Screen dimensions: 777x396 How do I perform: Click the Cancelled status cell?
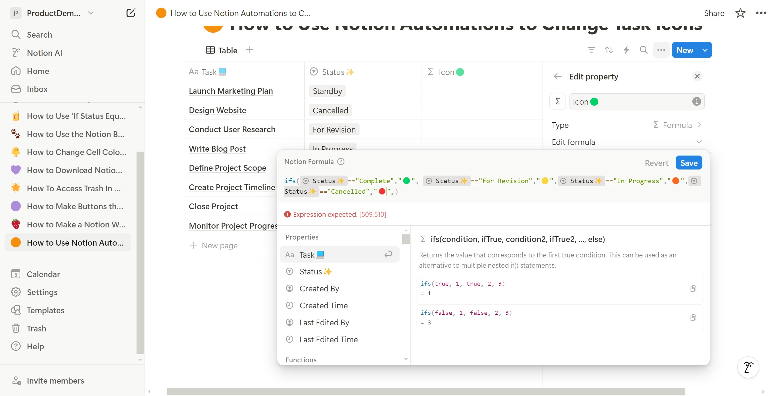363,110
